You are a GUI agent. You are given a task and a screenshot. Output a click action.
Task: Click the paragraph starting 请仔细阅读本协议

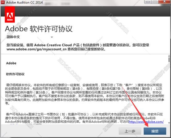85,94
